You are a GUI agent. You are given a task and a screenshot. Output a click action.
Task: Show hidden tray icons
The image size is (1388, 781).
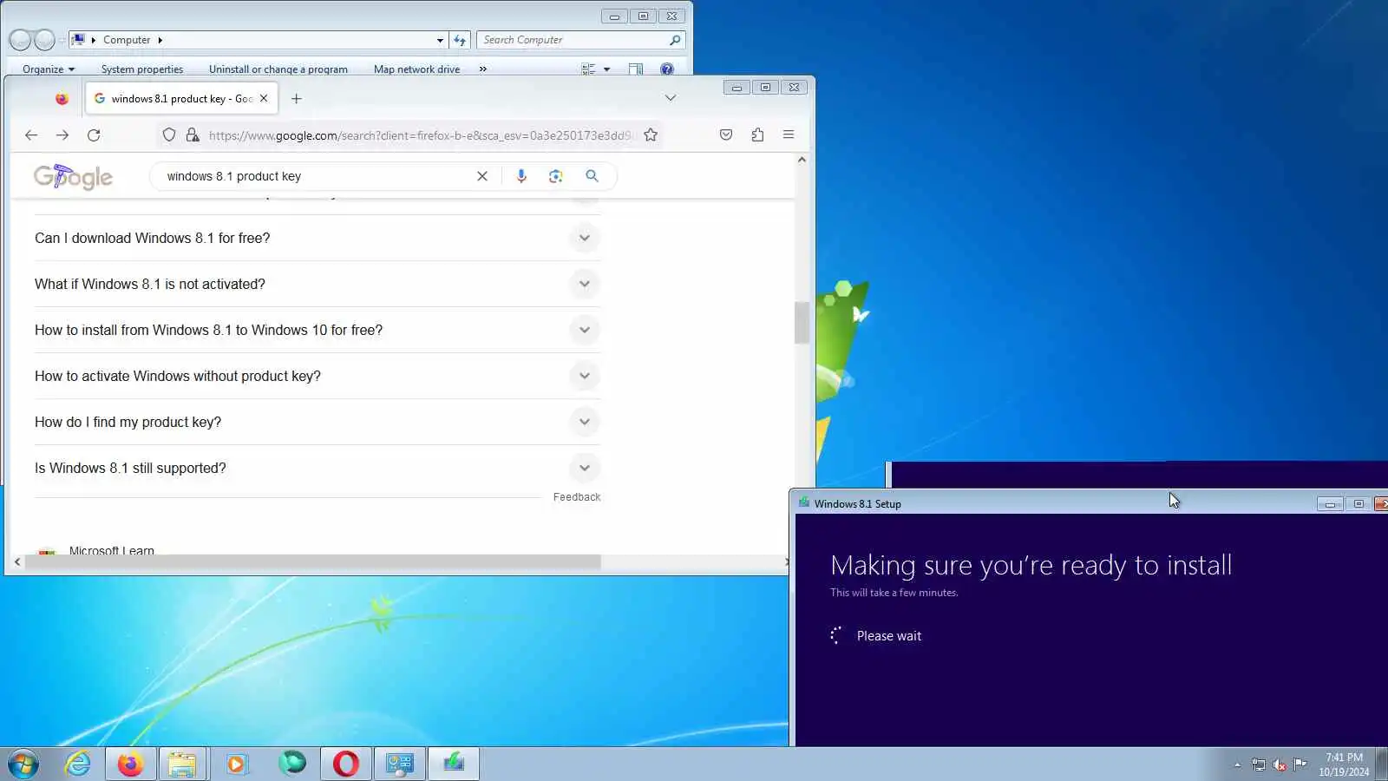[1237, 765]
